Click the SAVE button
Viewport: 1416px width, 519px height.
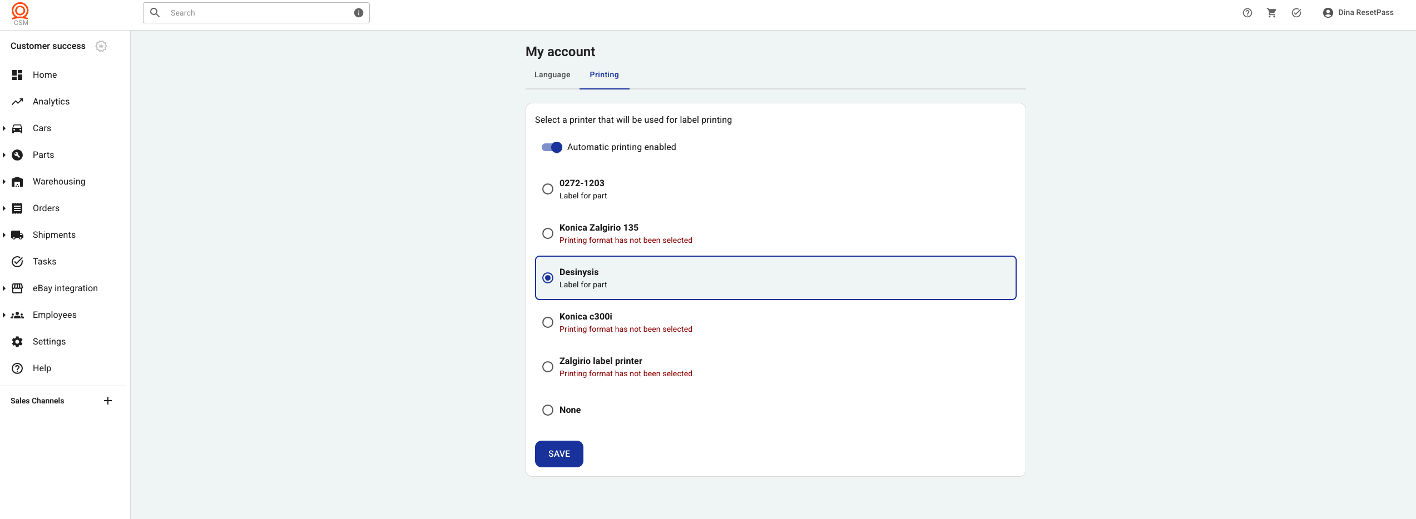(559, 454)
